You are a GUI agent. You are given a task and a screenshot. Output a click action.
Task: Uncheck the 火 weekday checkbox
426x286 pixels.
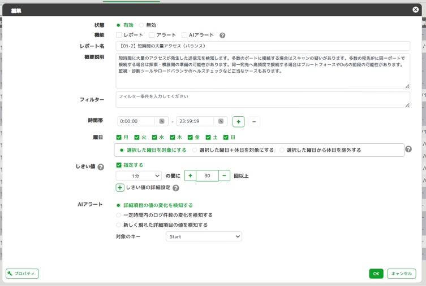pyautogui.click(x=137, y=137)
